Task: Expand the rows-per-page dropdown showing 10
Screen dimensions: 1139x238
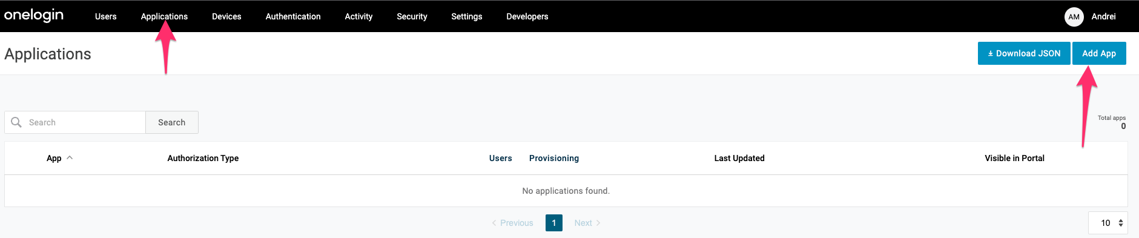Action: 1108,223
